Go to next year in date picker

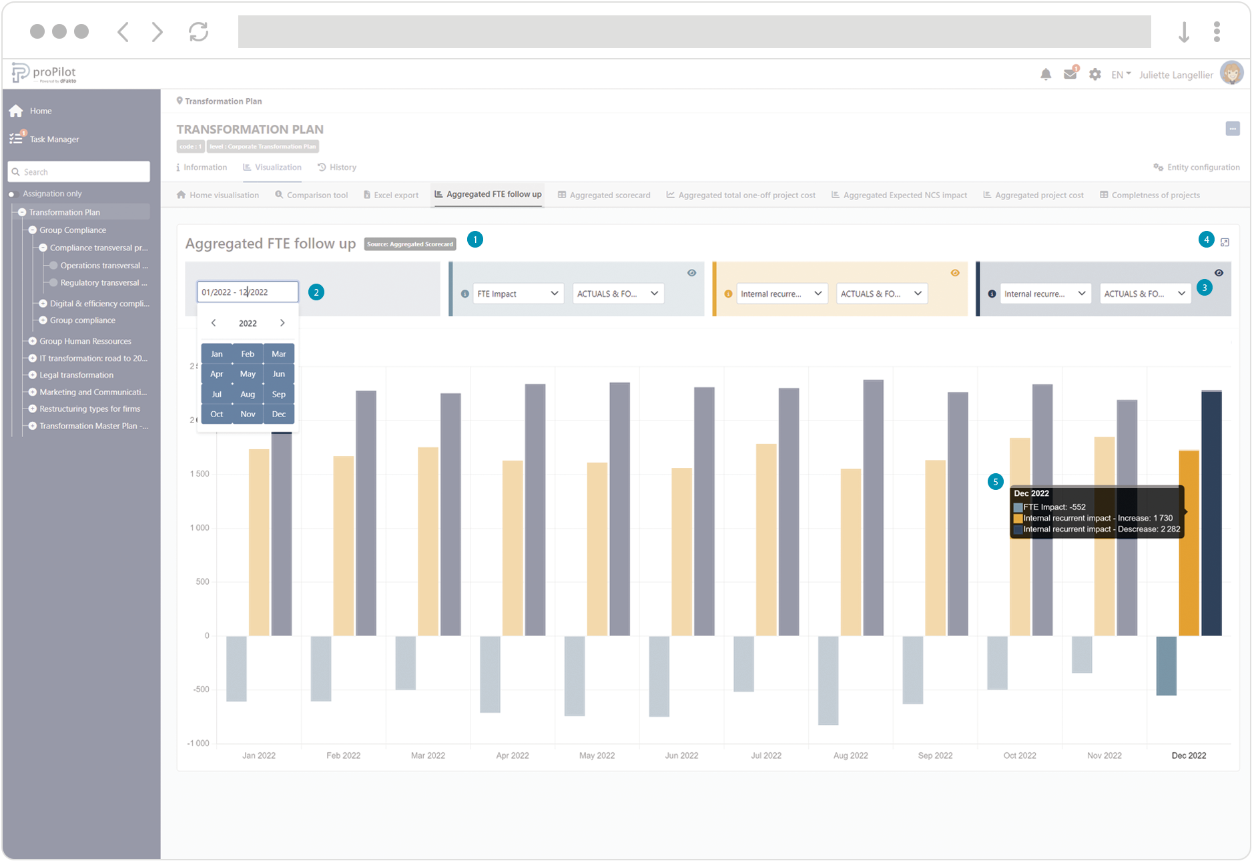[282, 323]
